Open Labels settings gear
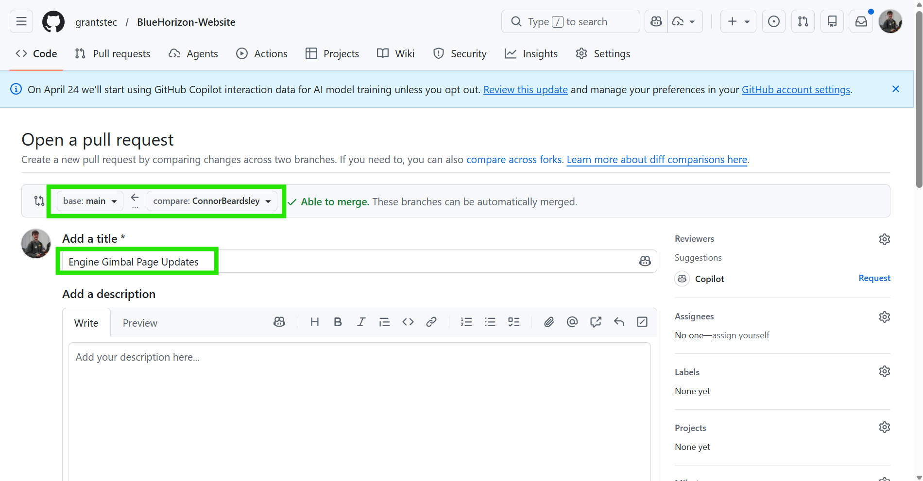The height and width of the screenshot is (481, 923). (885, 371)
